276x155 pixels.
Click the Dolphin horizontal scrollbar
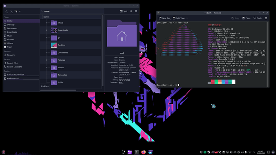[x=58, y=90]
